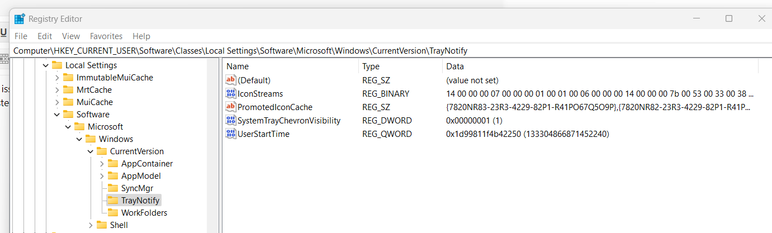772x233 pixels.
Task: Collapse the Local Settings tree node
Action: pyautogui.click(x=46, y=65)
